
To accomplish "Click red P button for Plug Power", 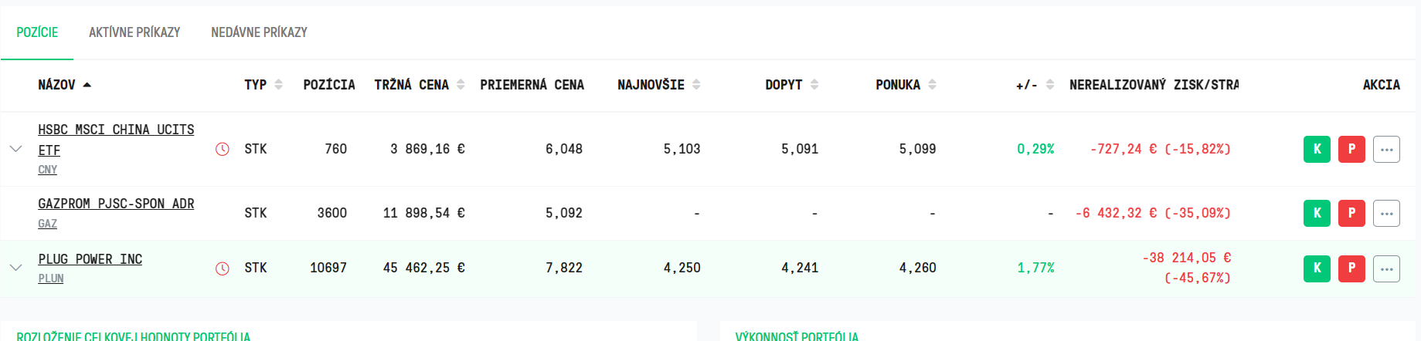I will pyautogui.click(x=1351, y=268).
